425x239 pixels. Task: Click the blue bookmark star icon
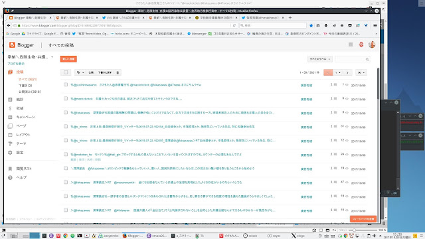tap(311, 25)
